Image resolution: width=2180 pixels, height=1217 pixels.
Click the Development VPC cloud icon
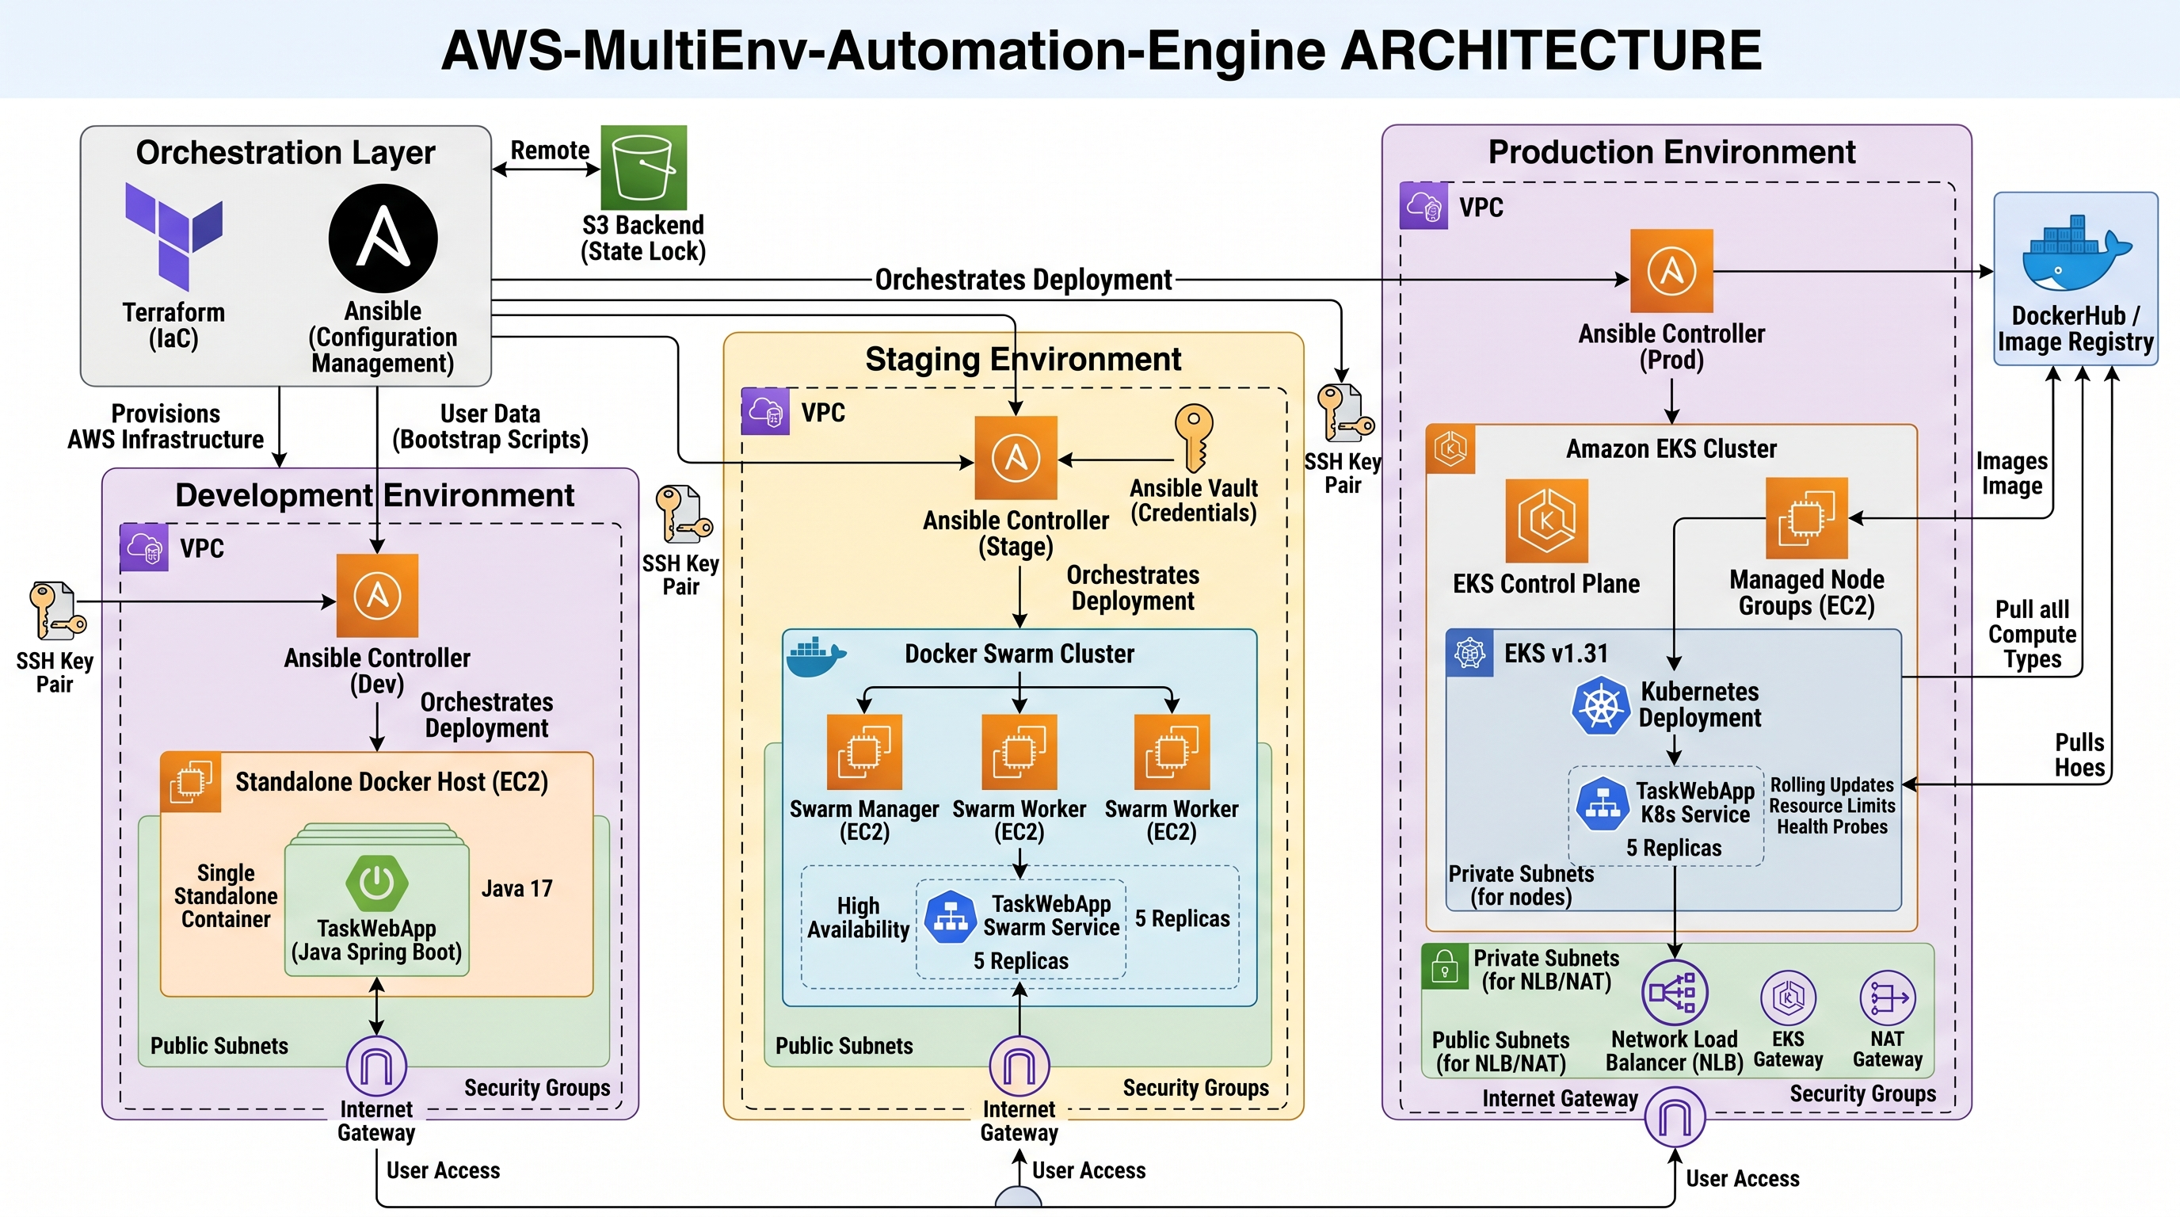point(144,548)
